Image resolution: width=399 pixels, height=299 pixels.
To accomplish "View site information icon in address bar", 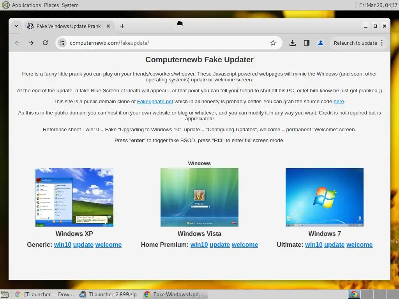I will tap(62, 43).
